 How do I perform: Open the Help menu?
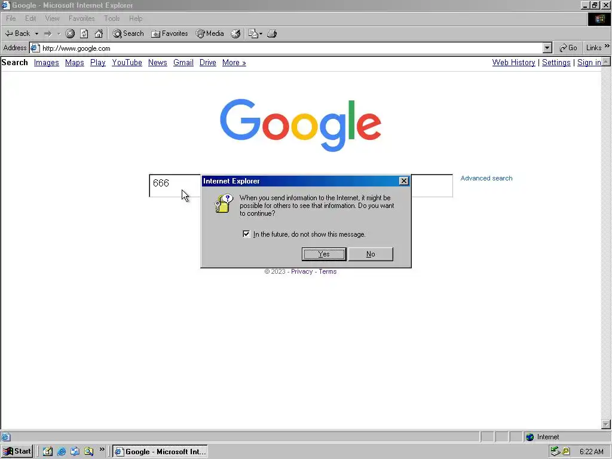136,19
